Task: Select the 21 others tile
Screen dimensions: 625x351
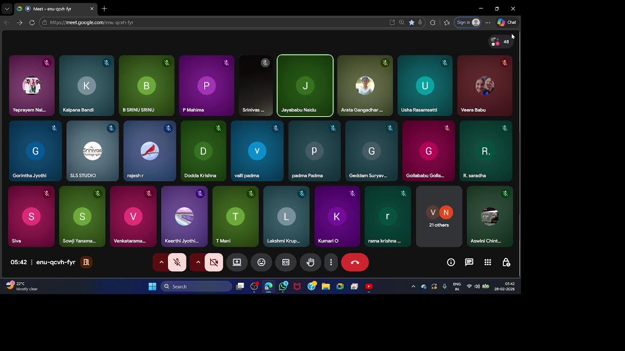Action: 439,216
